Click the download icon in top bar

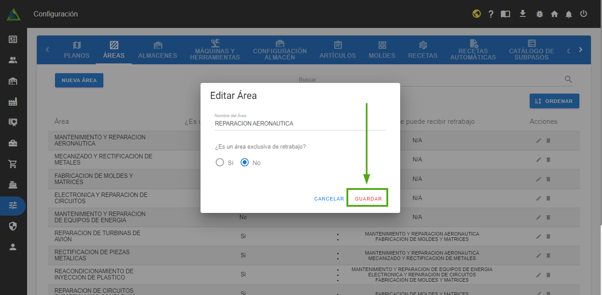click(x=523, y=14)
